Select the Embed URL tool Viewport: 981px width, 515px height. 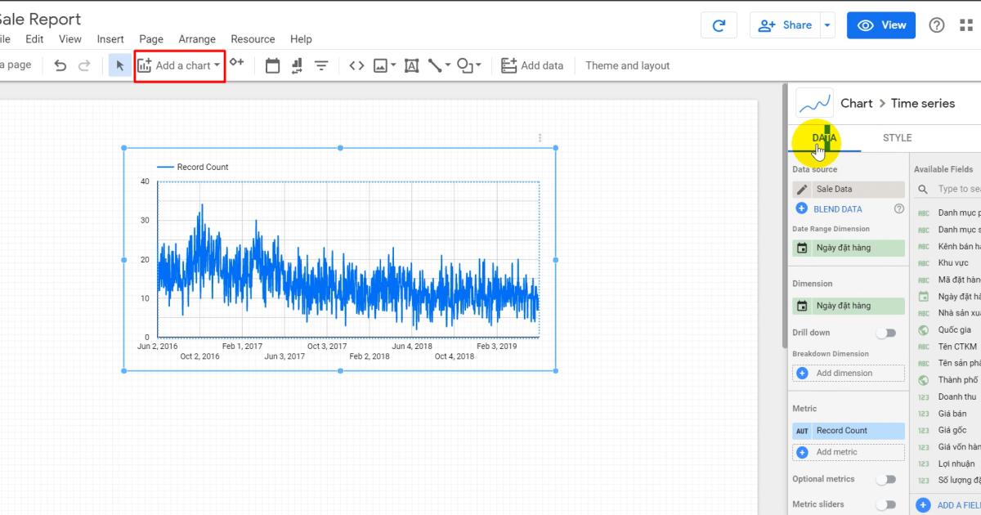click(356, 65)
